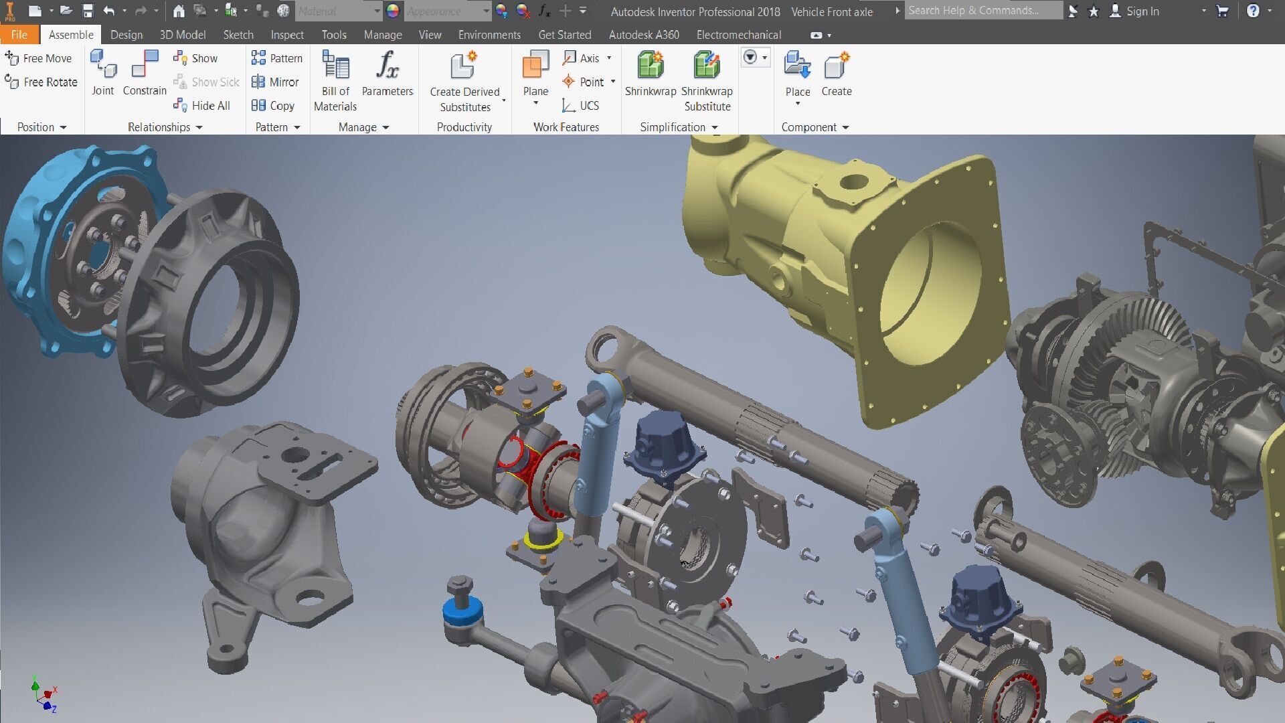Click the Mirror pattern button
The image size is (1285, 723).
tap(275, 82)
